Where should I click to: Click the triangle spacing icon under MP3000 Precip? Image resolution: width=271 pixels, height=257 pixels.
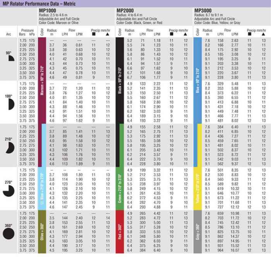[x=263, y=34]
